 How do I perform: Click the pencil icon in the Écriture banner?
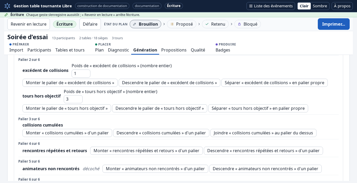tap(6, 15)
